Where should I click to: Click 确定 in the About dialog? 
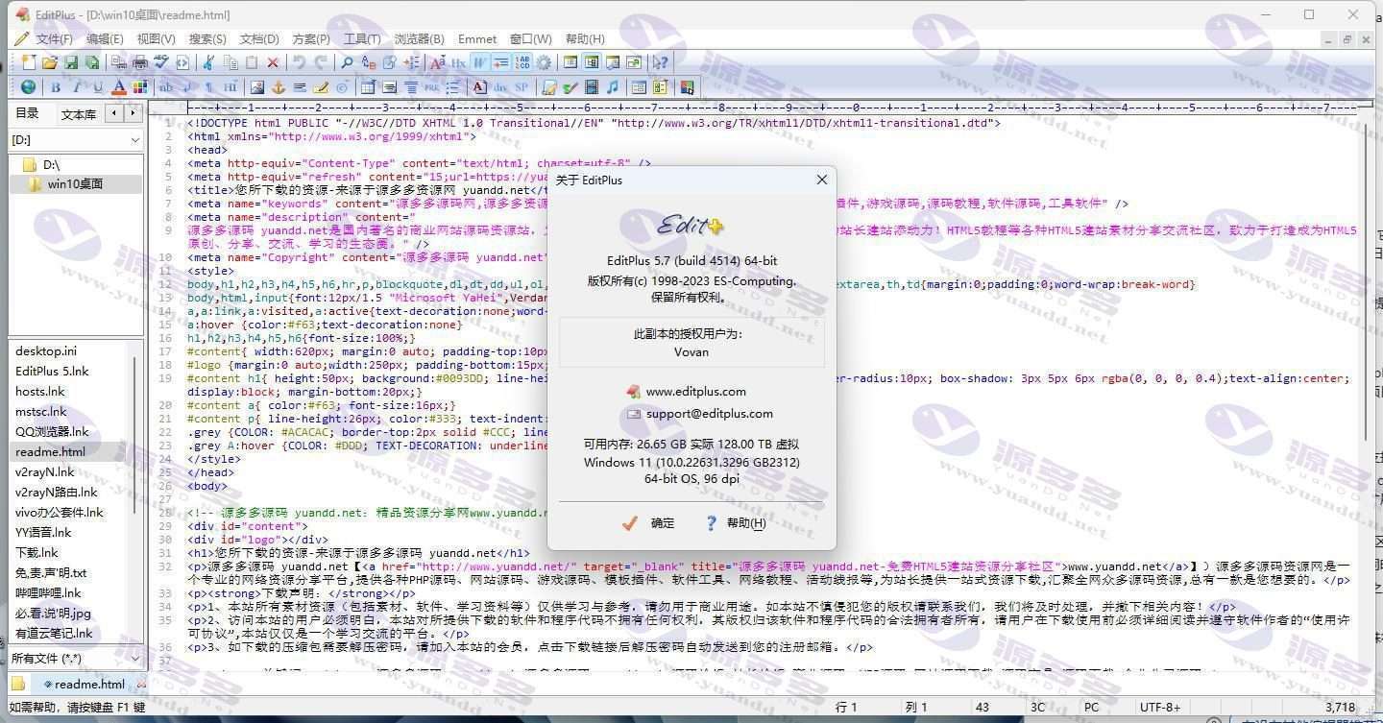point(649,523)
